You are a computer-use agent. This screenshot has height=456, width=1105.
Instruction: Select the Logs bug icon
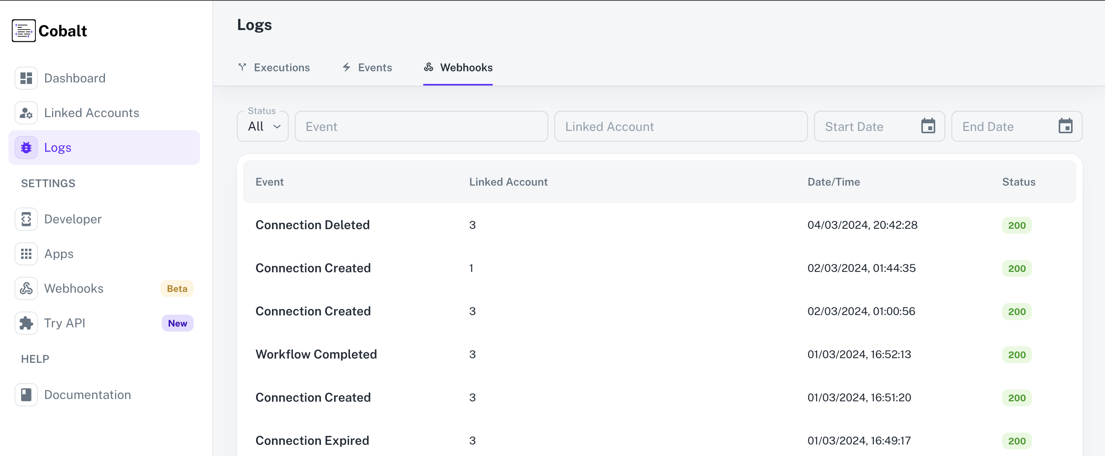(26, 147)
